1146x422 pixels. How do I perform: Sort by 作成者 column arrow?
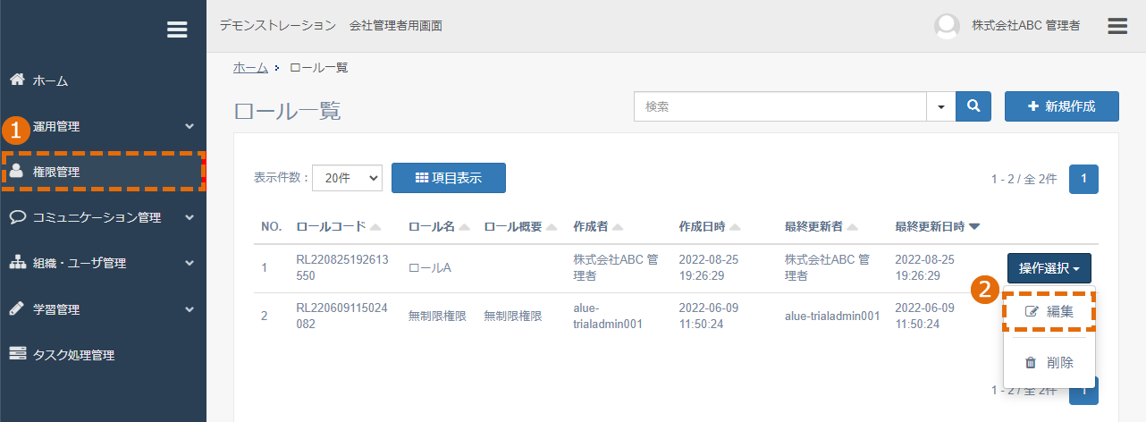tap(618, 227)
